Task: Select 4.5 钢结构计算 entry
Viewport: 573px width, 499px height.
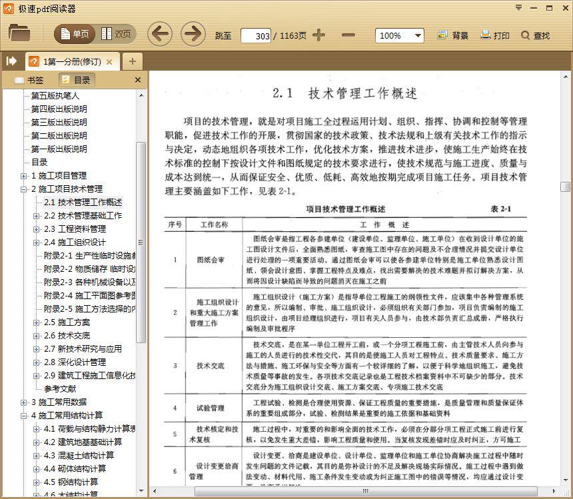Action: [x=71, y=482]
